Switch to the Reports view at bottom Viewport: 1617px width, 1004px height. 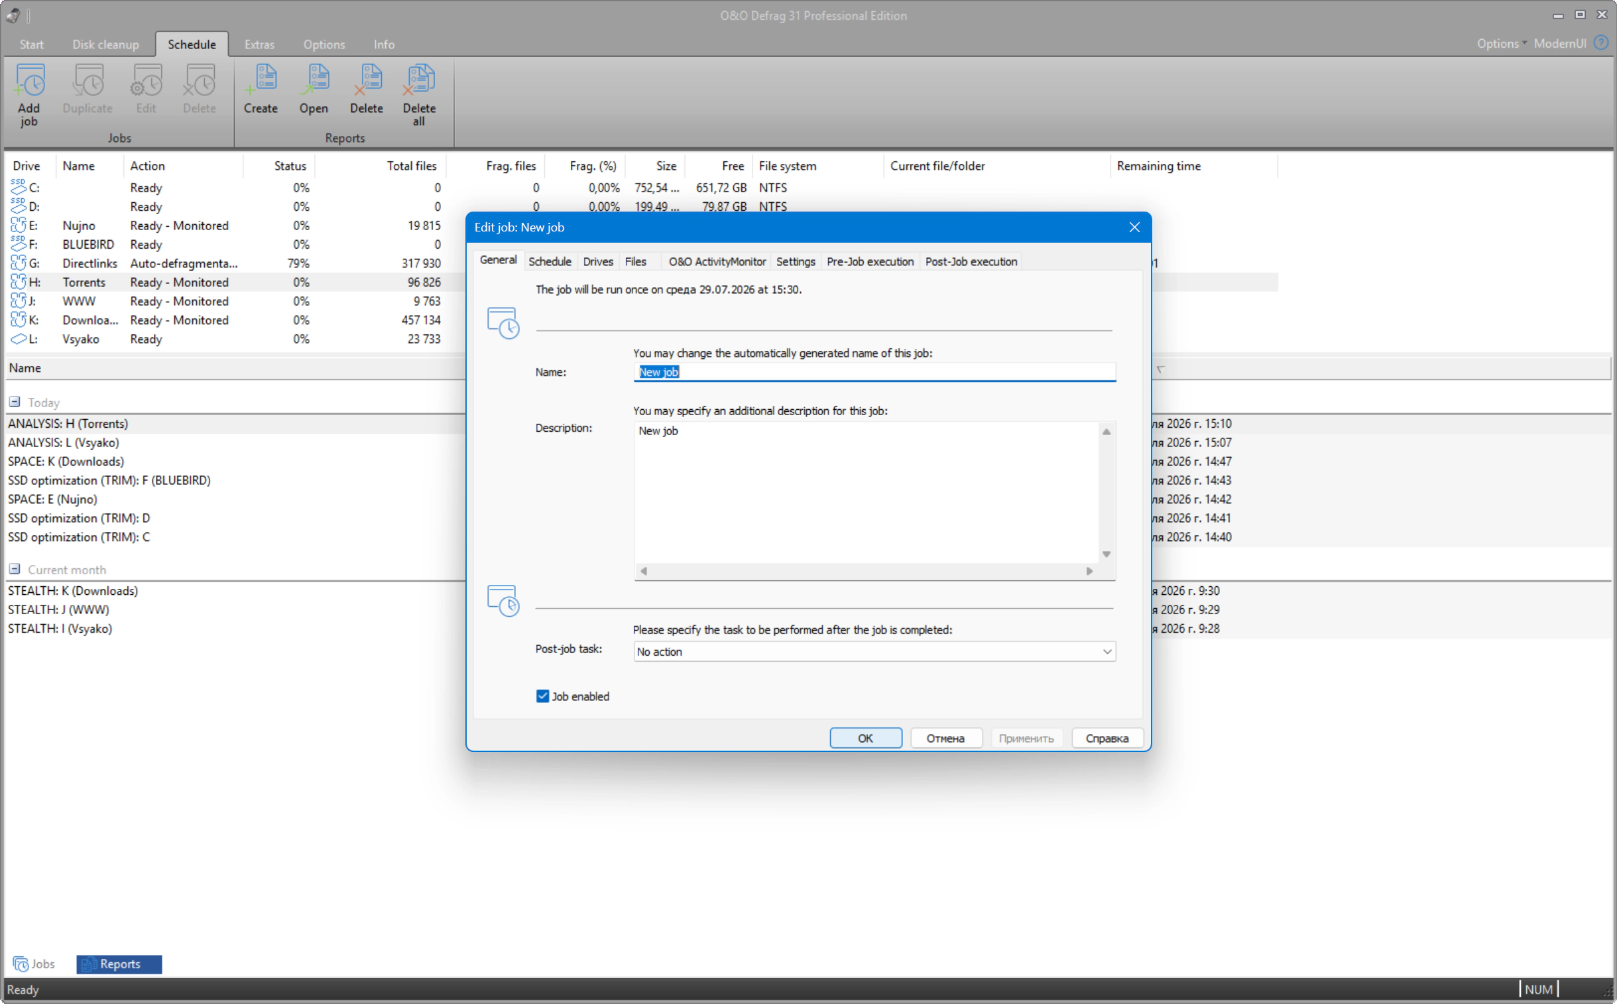tap(119, 964)
